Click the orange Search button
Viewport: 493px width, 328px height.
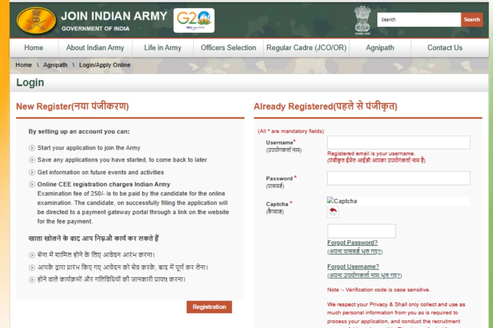(472, 20)
